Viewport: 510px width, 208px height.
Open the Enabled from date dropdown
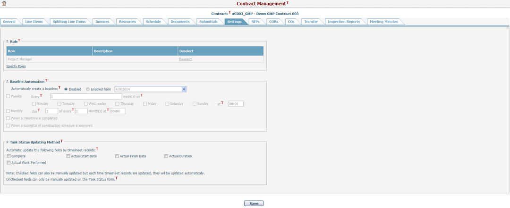[184, 89]
